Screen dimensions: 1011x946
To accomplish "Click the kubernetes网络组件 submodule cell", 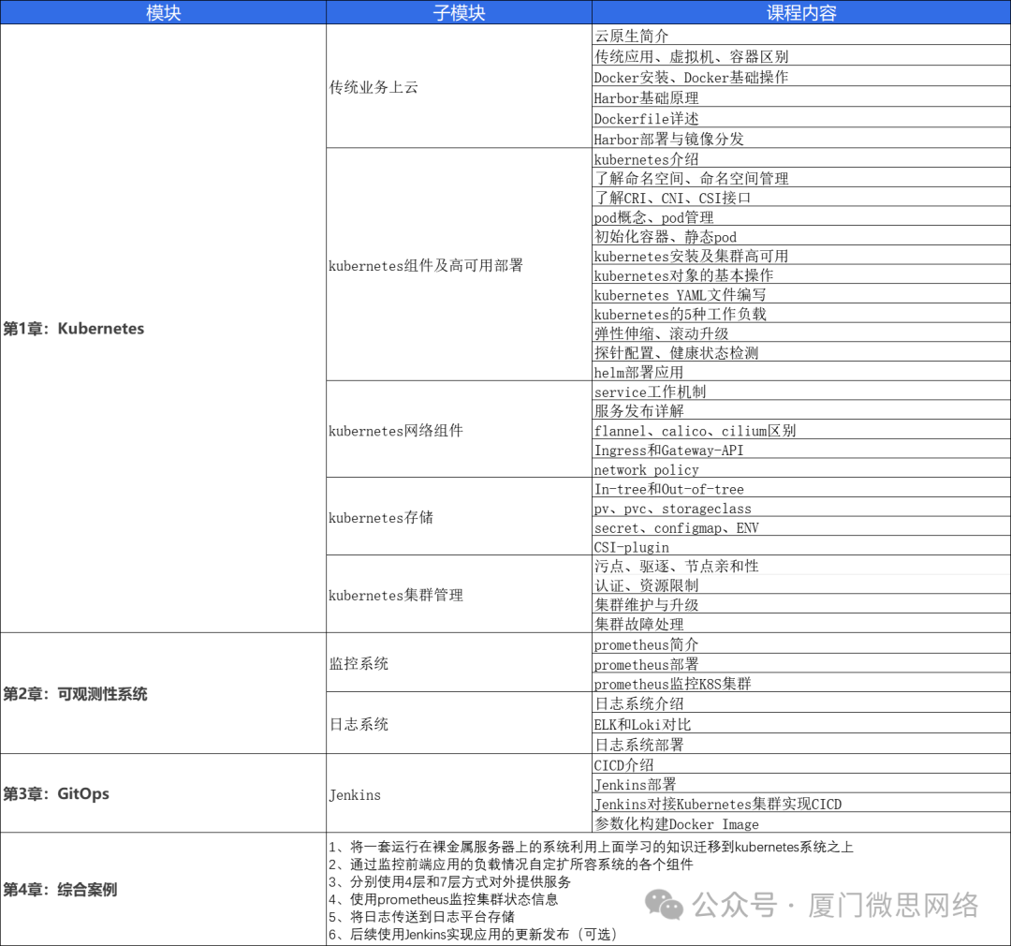I will click(459, 430).
